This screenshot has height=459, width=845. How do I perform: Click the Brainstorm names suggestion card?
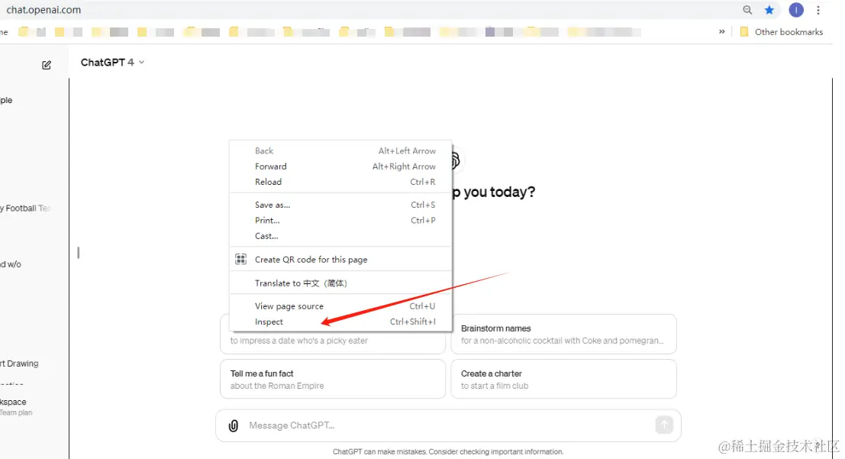pyautogui.click(x=563, y=335)
